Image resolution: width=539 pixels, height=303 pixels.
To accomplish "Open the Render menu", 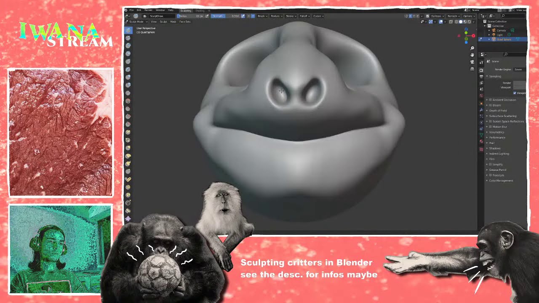I will [x=149, y=10].
